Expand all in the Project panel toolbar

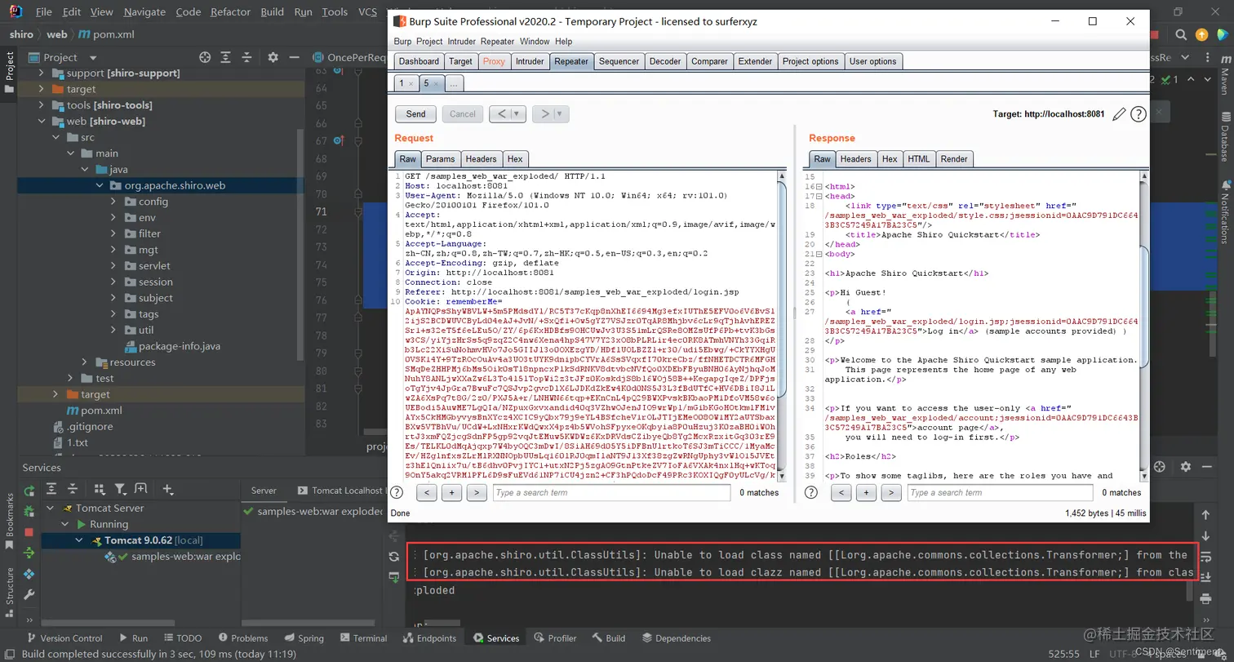[x=227, y=57]
